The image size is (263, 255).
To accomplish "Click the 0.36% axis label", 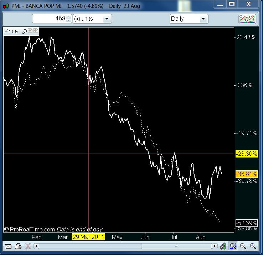I will coord(244,85).
